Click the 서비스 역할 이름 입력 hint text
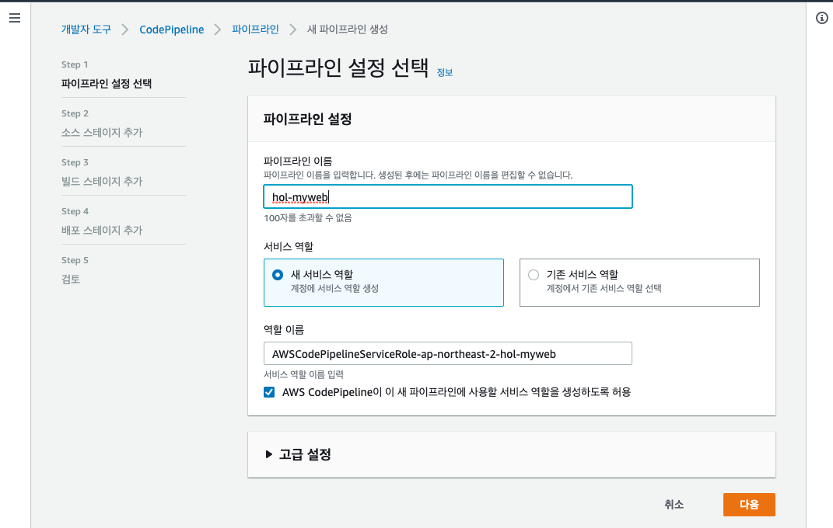Screen dimensions: 833x528 303,374
